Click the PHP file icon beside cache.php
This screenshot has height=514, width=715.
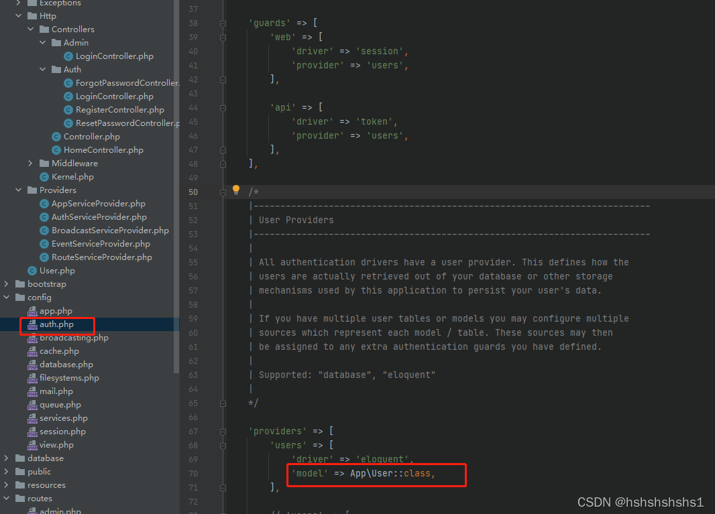(x=32, y=351)
